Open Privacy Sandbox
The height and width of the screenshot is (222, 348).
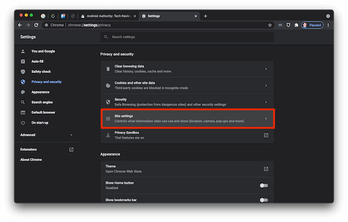(187, 135)
